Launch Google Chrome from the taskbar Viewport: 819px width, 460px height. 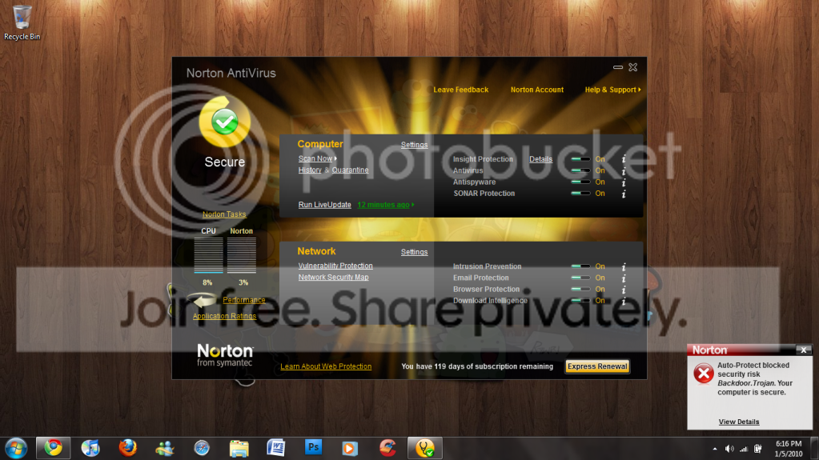tap(53, 448)
